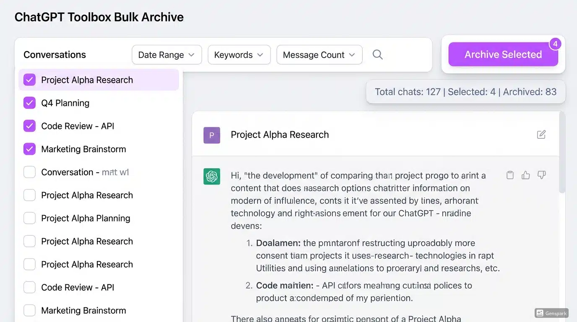Open the rename editor for Project Alpha Research
Image resolution: width=577 pixels, height=322 pixels.
(x=541, y=135)
